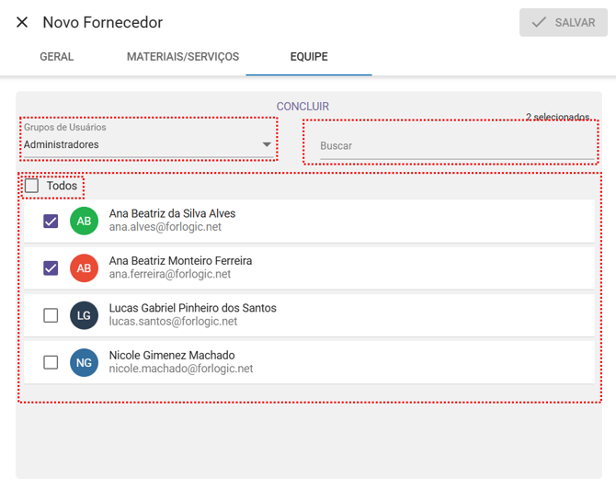616x489 pixels.
Task: Select the Administradores combo box value
Action: click(x=138, y=145)
